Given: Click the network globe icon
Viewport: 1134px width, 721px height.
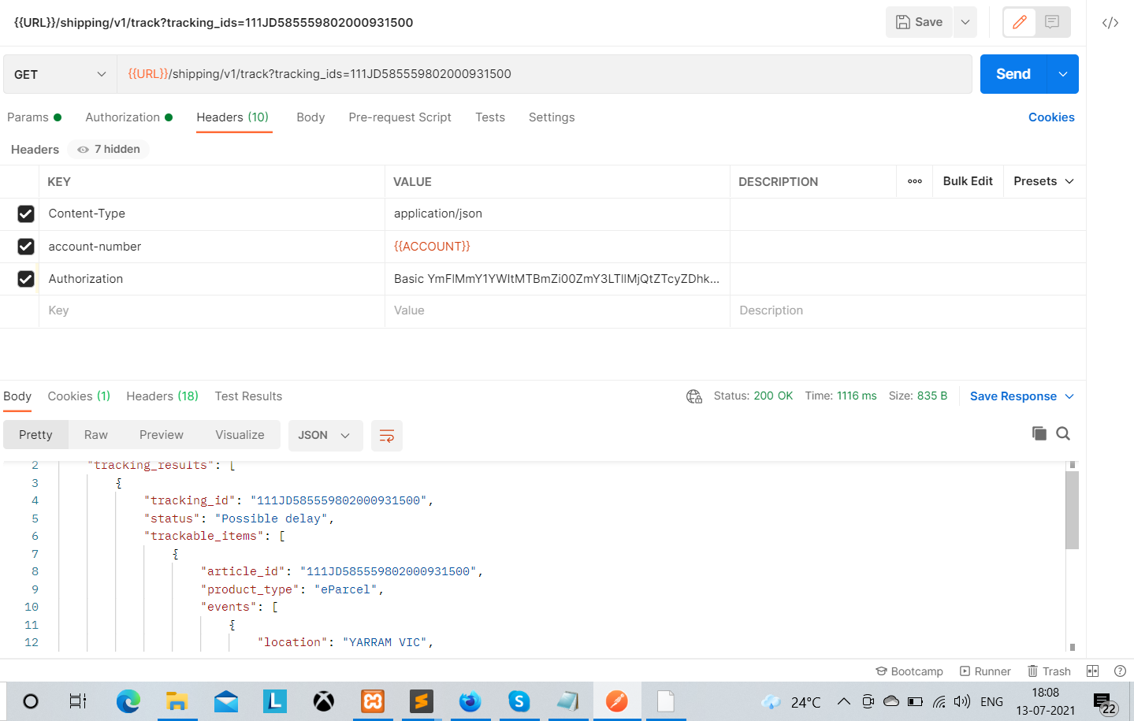Looking at the screenshot, I should [693, 396].
